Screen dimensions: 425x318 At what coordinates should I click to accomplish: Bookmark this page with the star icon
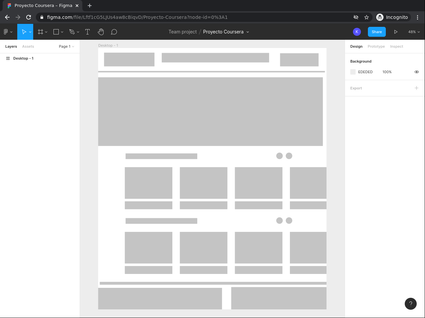tap(367, 17)
